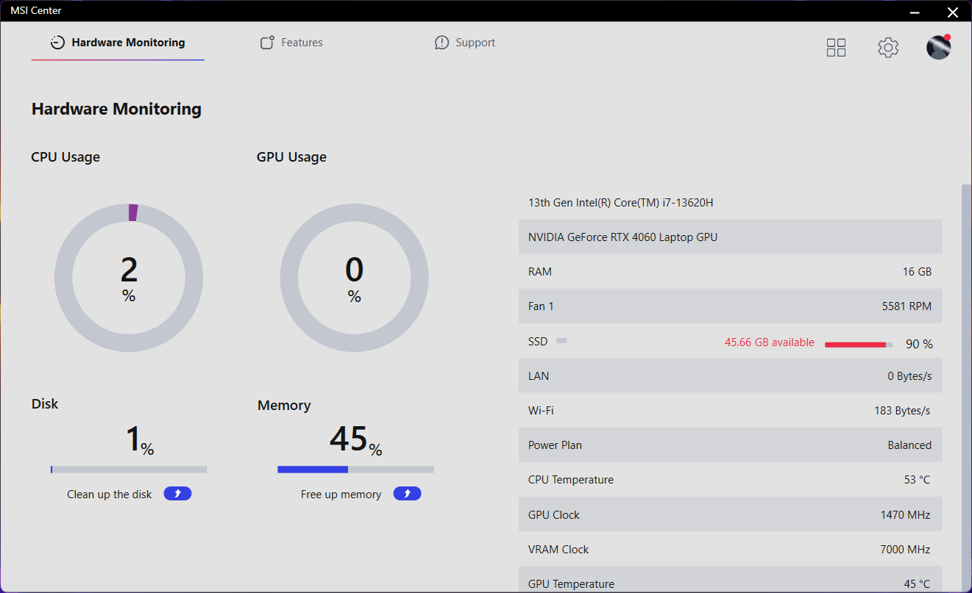Click the Fan 1 RPM row
Image resolution: width=972 pixels, height=593 pixels.
point(730,306)
